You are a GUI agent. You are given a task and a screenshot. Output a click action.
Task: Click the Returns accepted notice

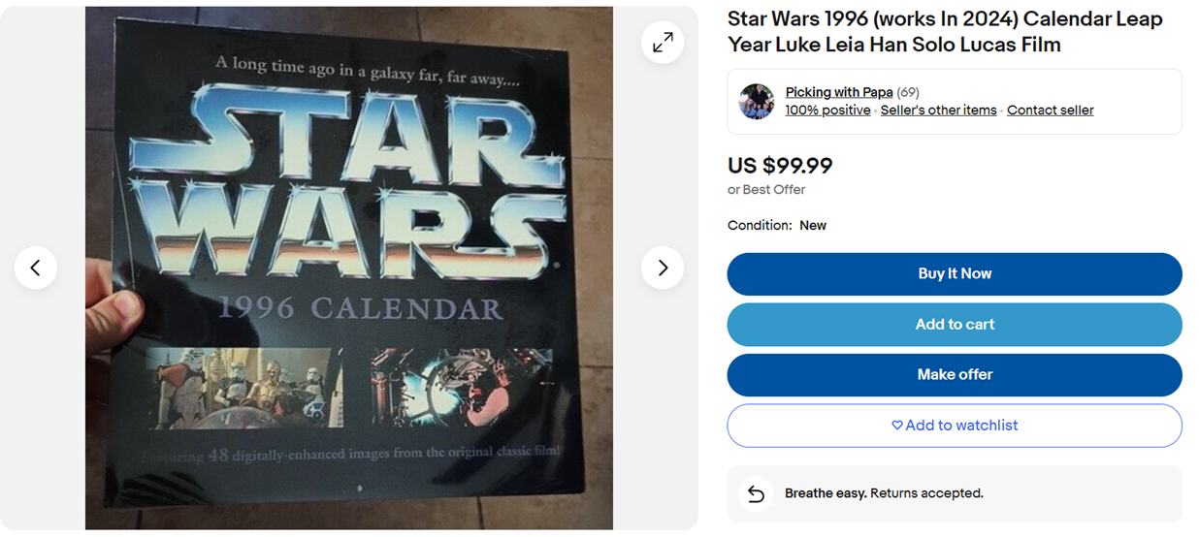coord(884,493)
